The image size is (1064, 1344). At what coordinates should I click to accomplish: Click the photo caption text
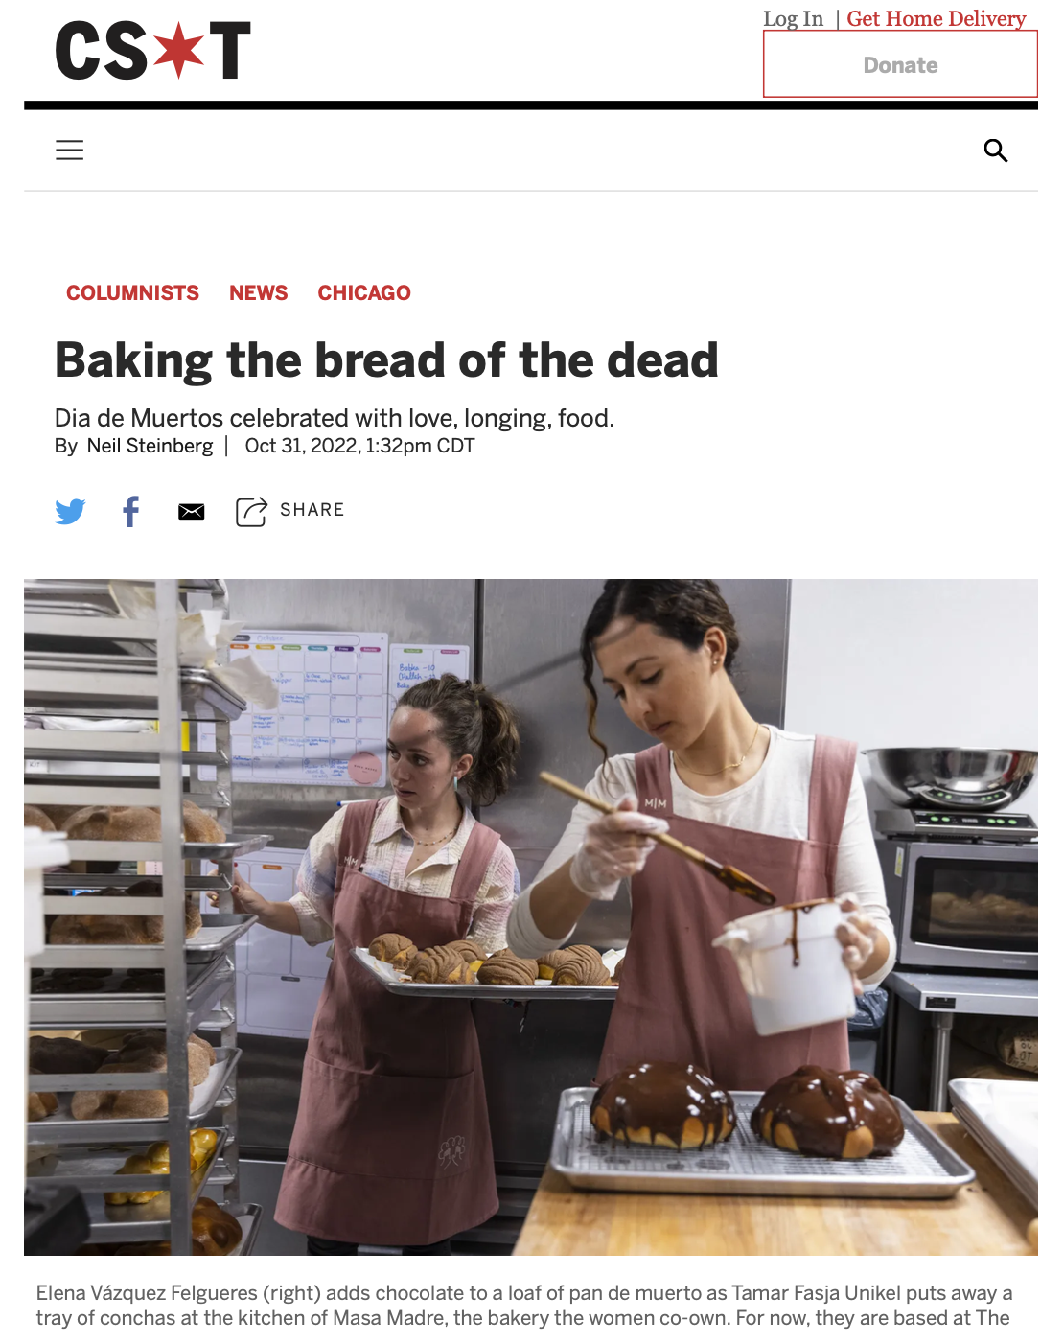[524, 1306]
